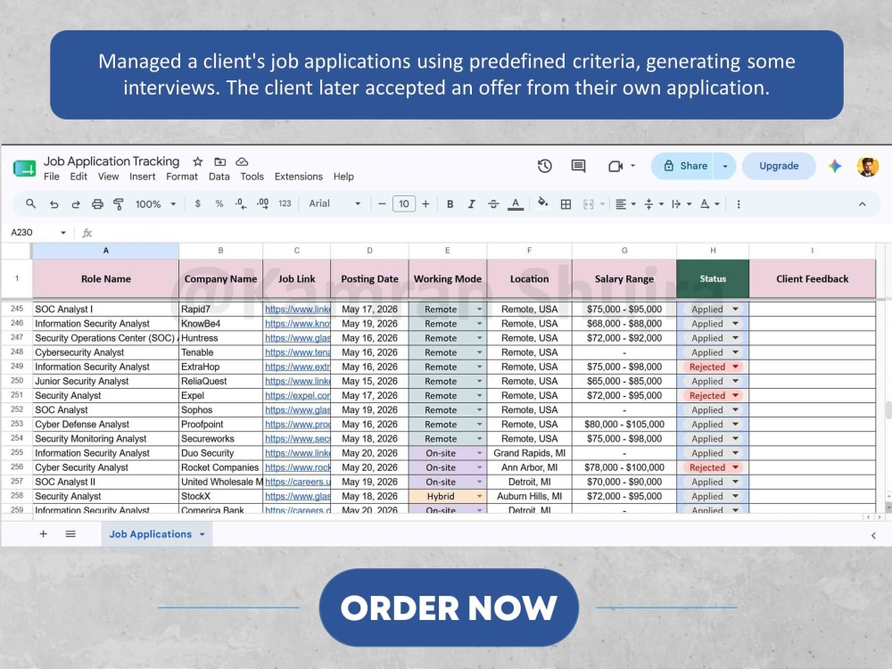Decrease decimal places

pyautogui.click(x=241, y=203)
